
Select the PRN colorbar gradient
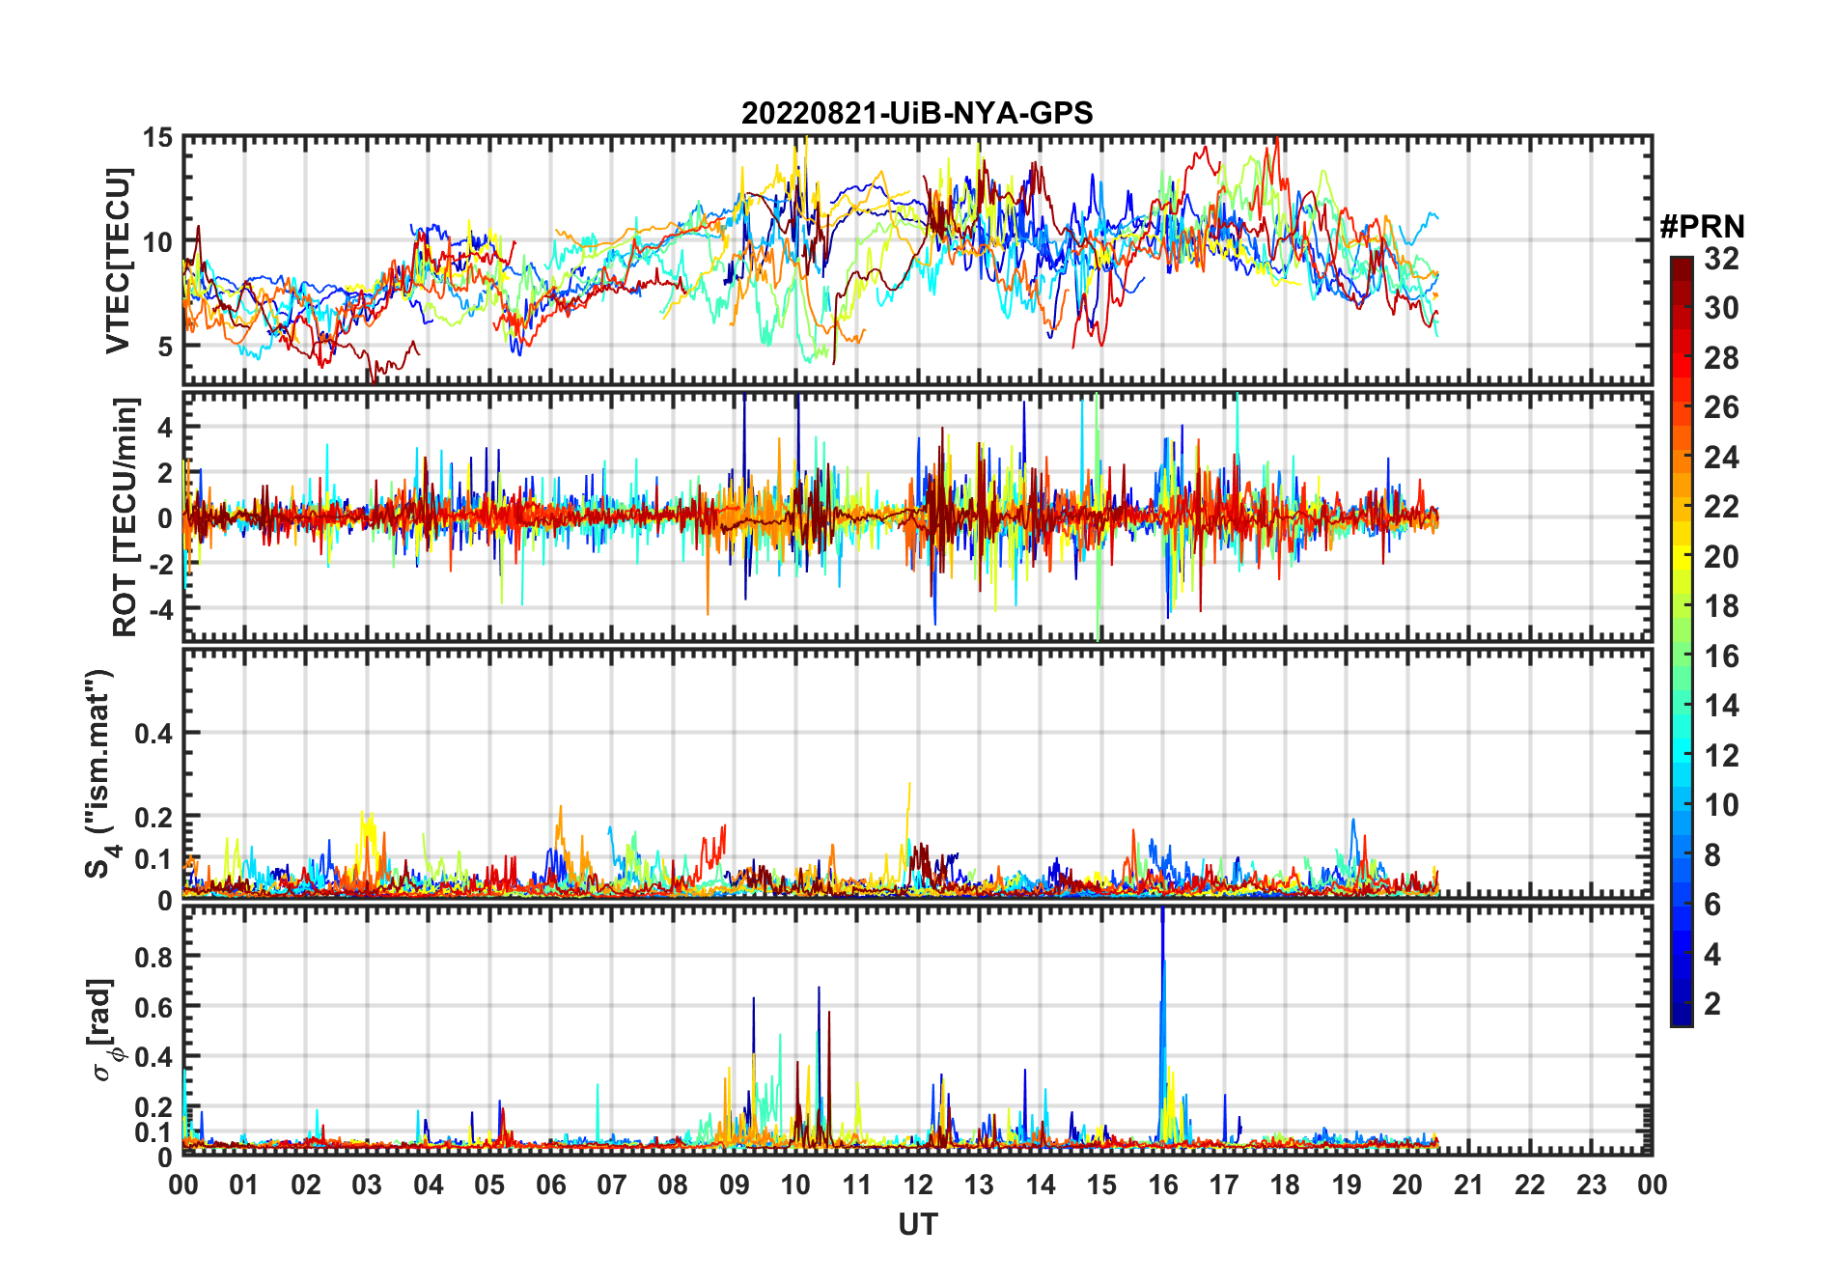pos(1682,641)
